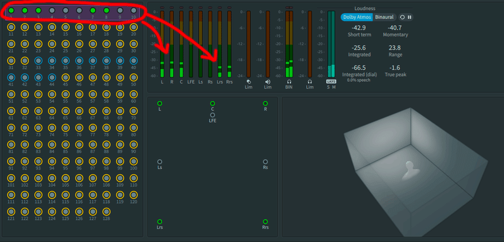Click input indicator 25
This screenshot has height=242, width=504.
tap(66, 44)
